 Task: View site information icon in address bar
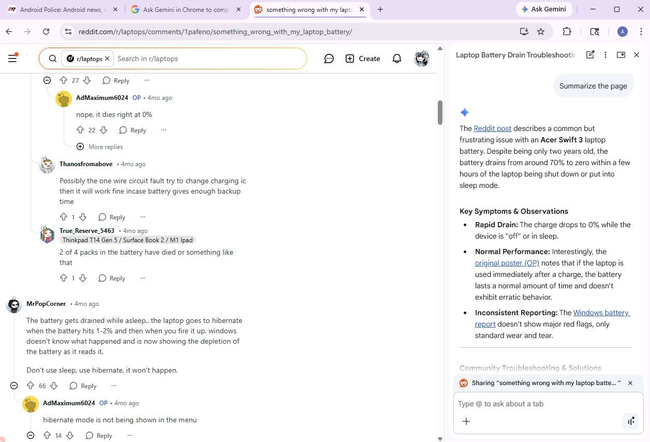[68, 32]
